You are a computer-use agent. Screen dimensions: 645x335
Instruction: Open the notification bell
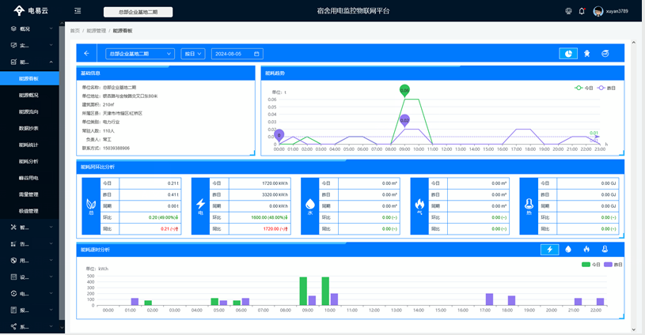(x=582, y=11)
